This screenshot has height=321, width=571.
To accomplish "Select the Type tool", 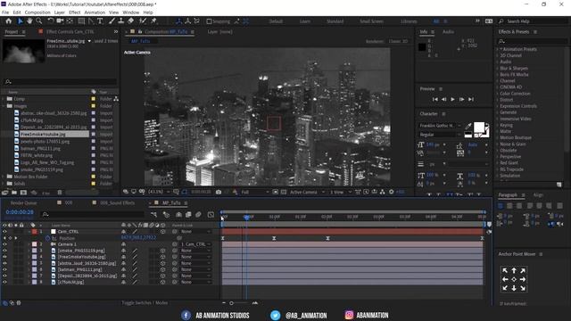I will 100,21.
